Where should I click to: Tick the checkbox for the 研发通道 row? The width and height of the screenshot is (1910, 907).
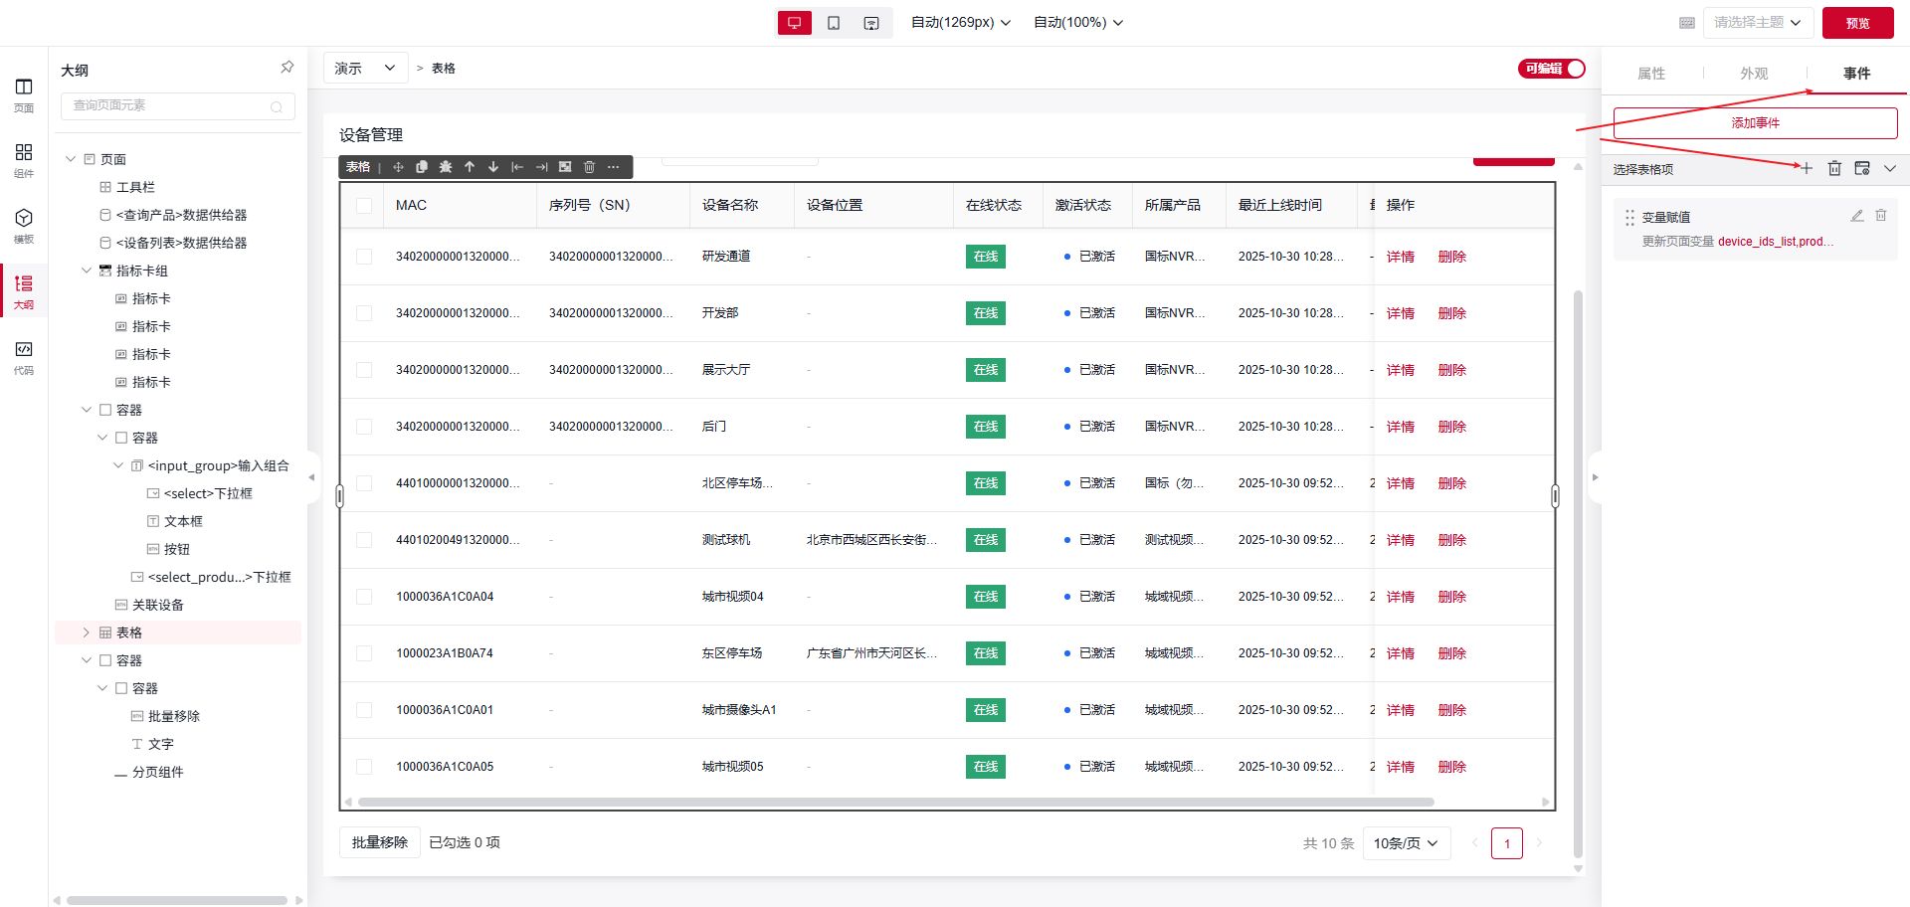[x=364, y=257]
